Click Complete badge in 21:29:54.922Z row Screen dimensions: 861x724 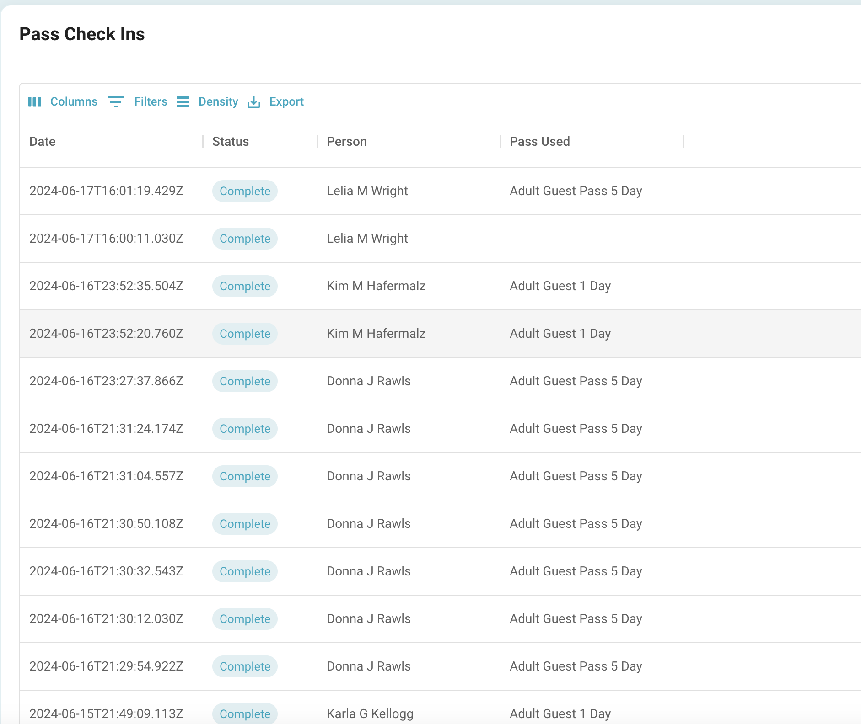click(x=245, y=666)
